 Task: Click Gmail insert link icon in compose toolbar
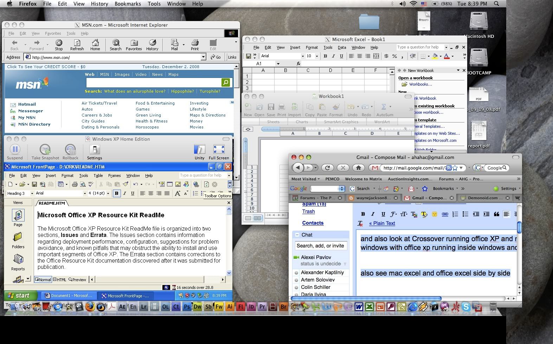[x=445, y=214]
